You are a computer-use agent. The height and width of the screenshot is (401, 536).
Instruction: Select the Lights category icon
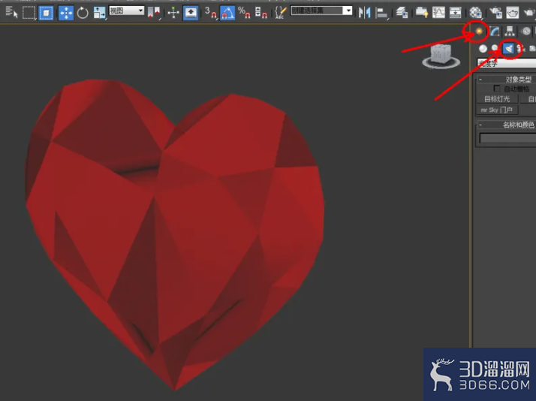point(508,49)
